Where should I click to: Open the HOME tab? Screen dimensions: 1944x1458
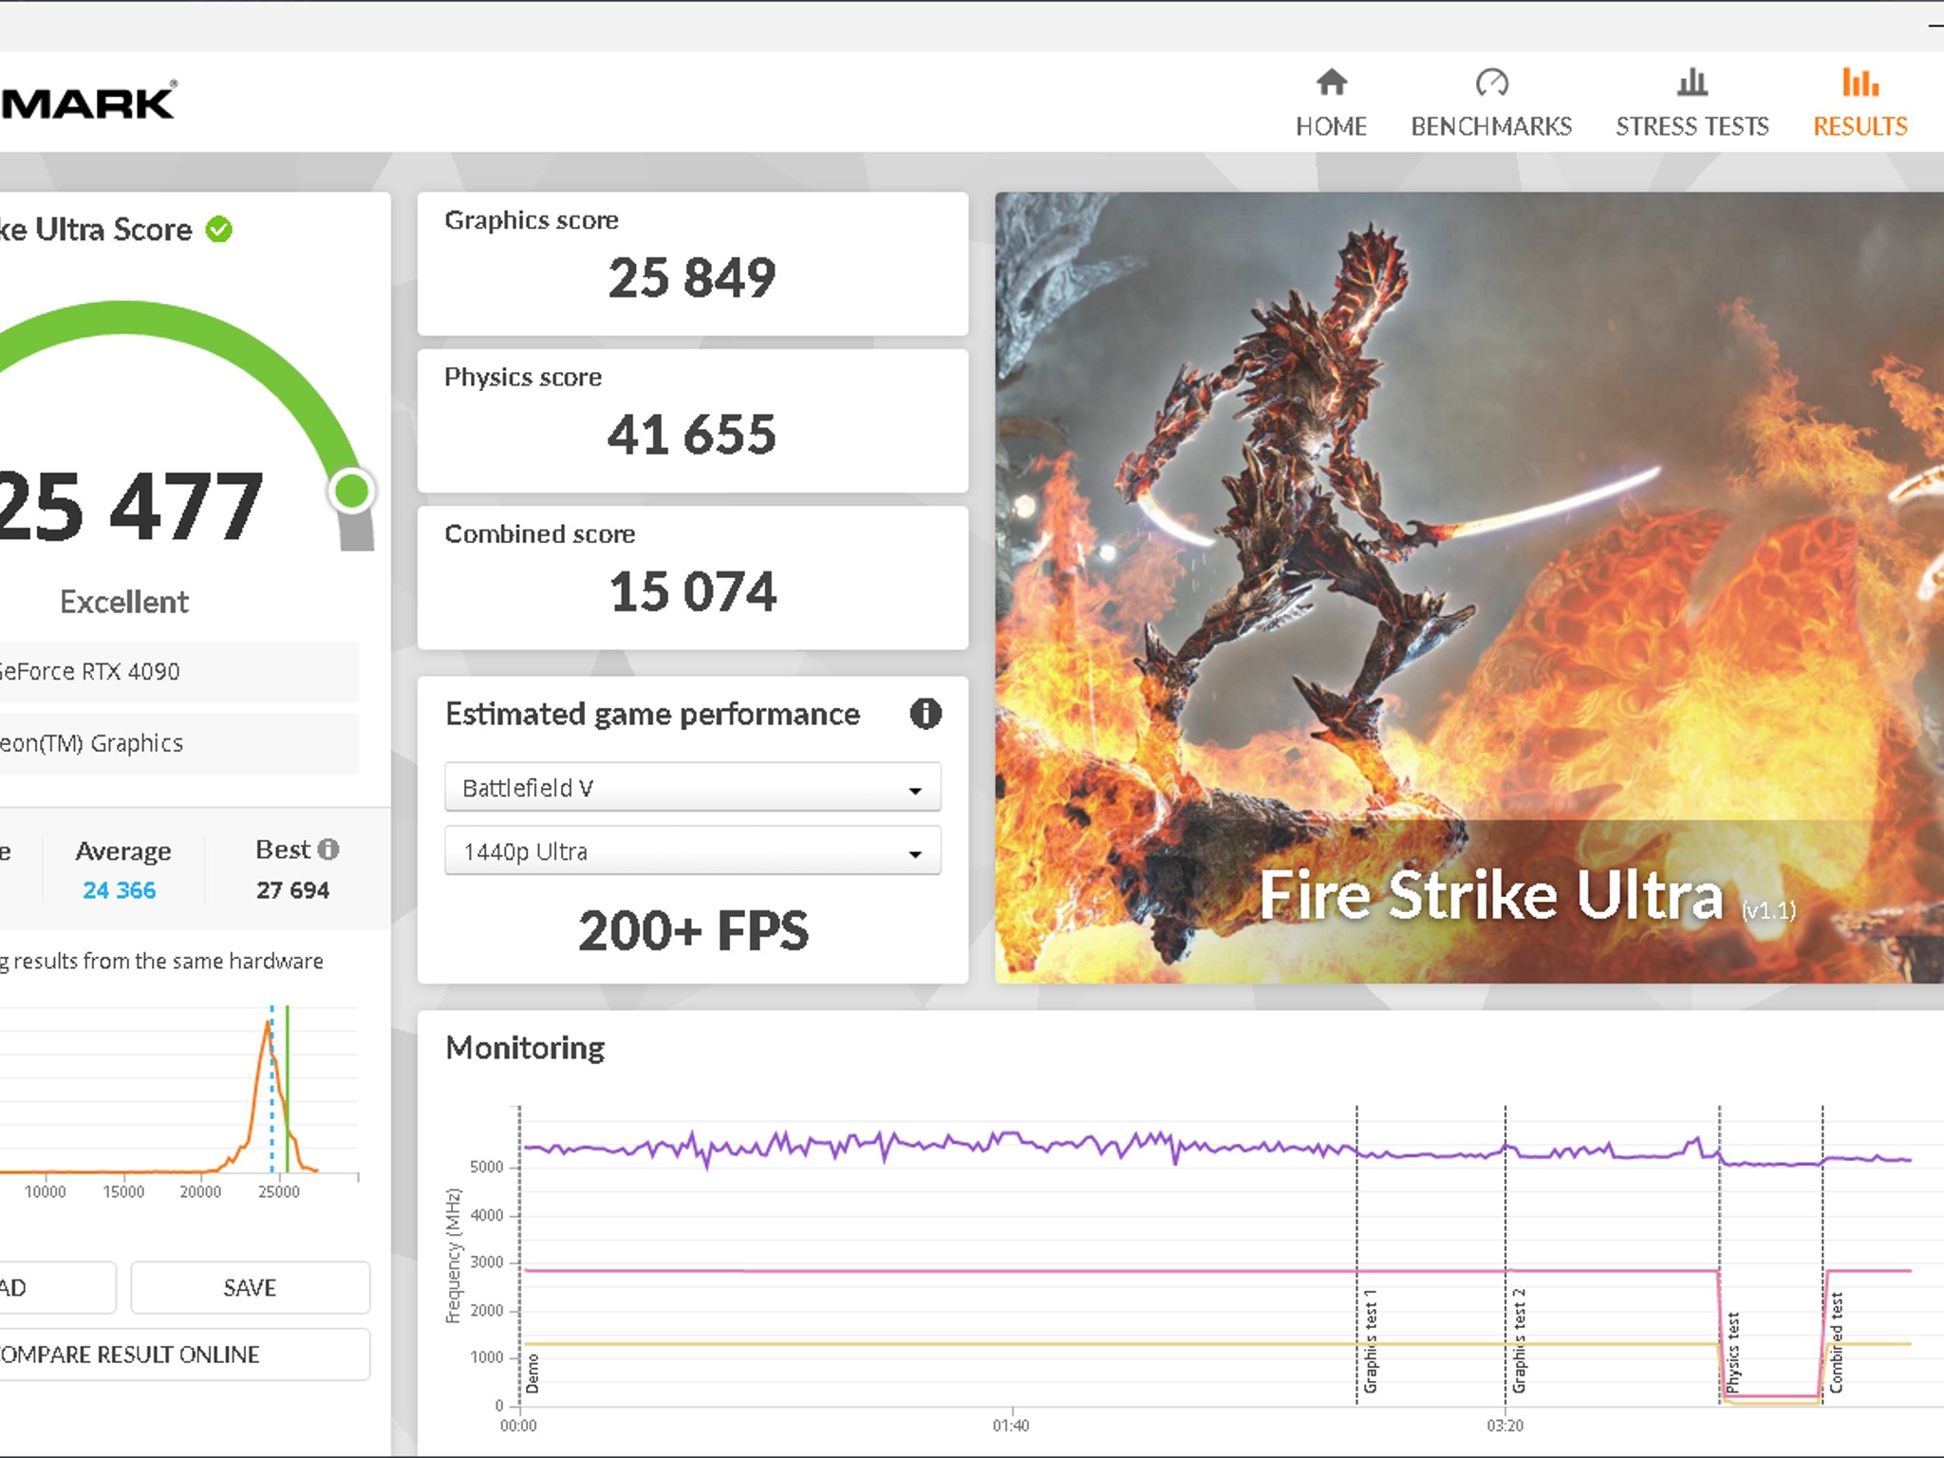point(1331,103)
